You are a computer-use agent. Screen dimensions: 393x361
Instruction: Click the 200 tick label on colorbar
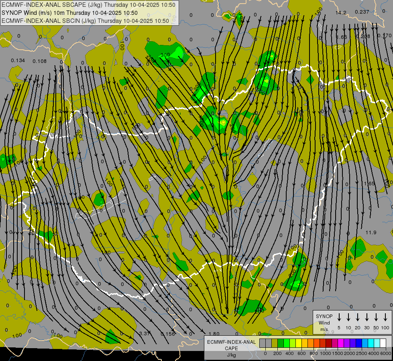tap(277, 353)
